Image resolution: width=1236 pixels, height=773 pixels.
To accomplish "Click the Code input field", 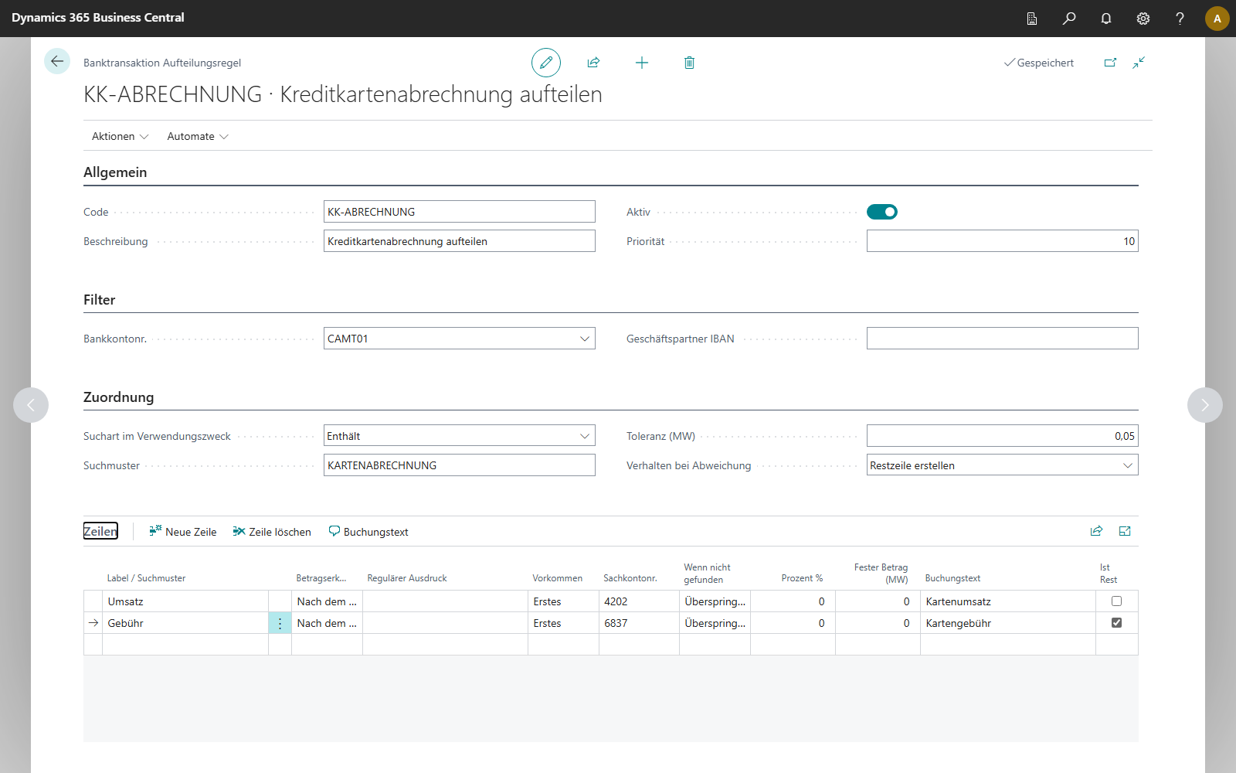I will click(x=460, y=212).
